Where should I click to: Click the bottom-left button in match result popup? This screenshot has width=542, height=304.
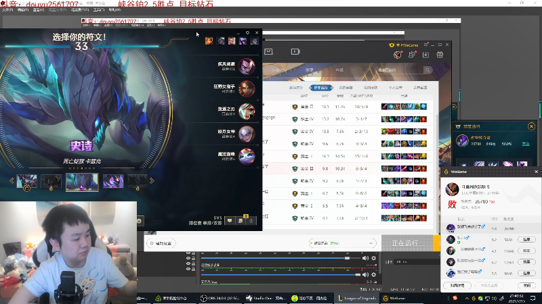point(457,285)
